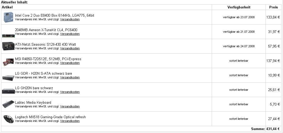Click the Verfügbarkeit column header
Screen dimensions: 283x133
click(x=239, y=7)
